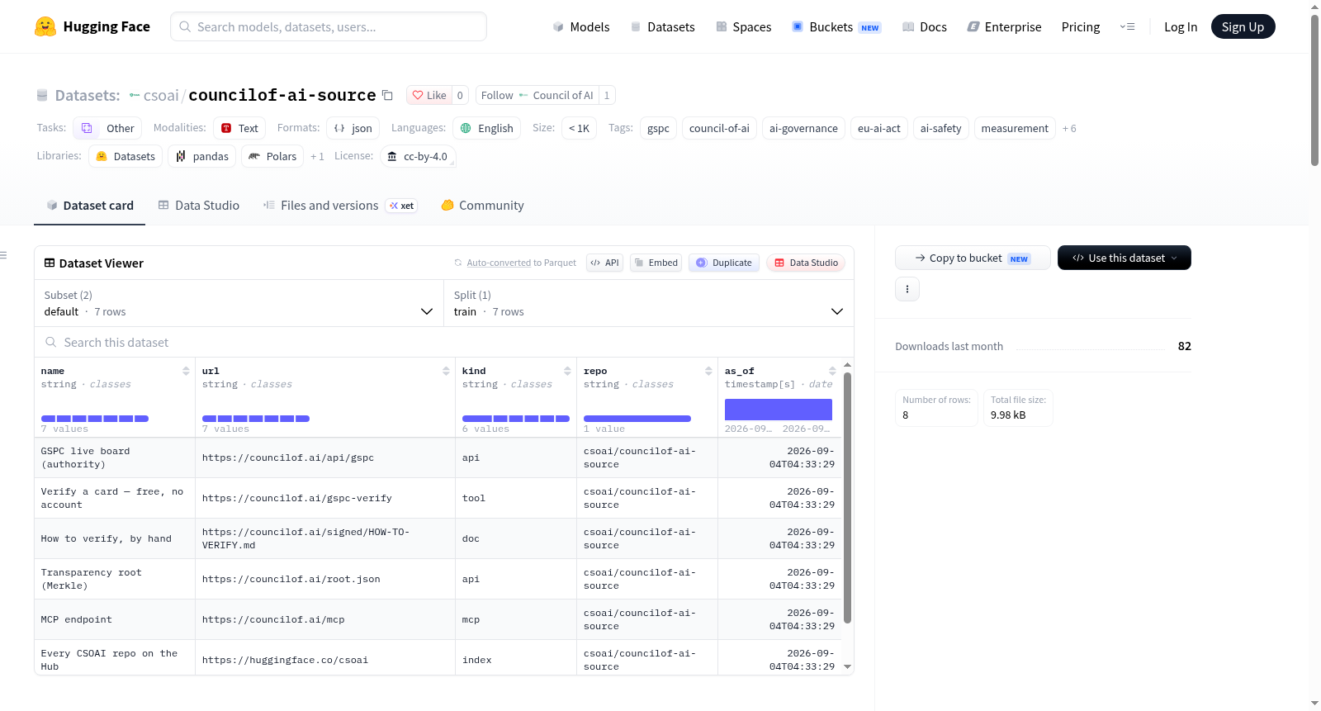The image size is (1321, 711).
Task: Select the eu-ai-act tag
Action: click(x=878, y=128)
